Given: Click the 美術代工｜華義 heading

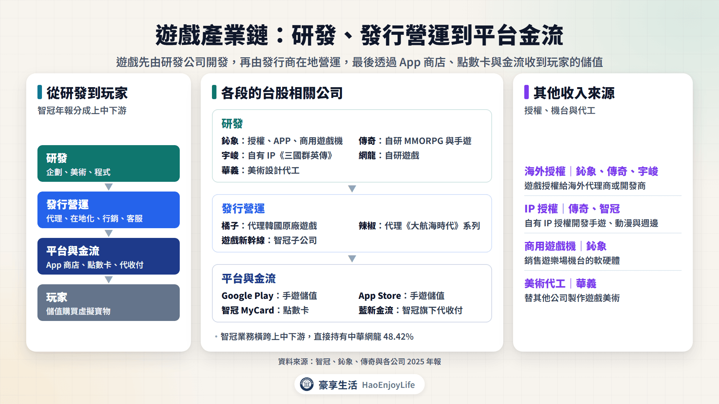Looking at the screenshot, I should [x=560, y=283].
